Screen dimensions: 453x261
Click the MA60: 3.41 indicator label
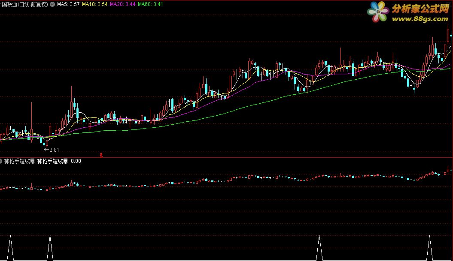150,4
